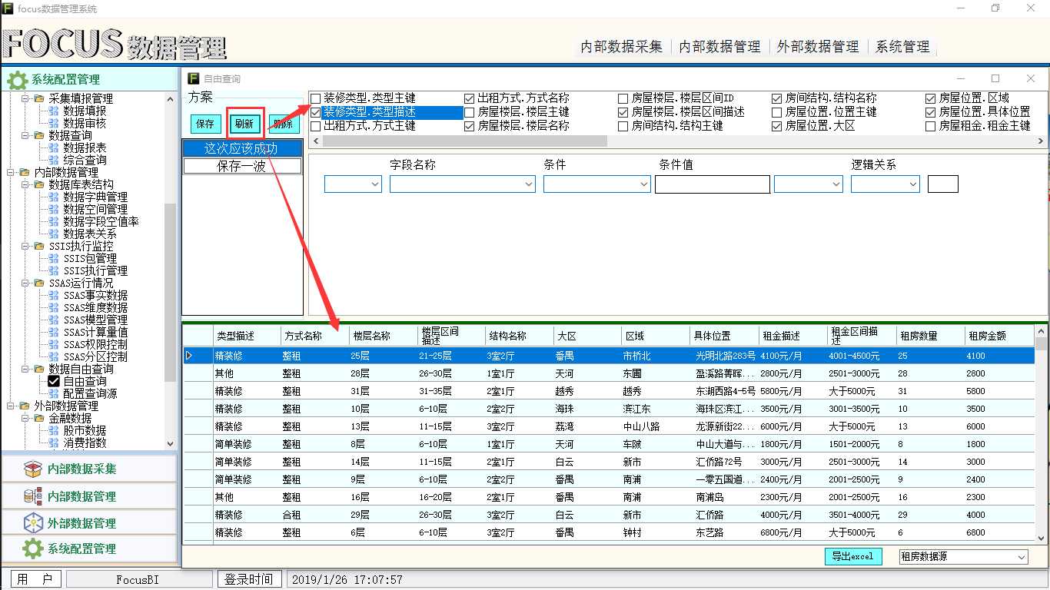Click the box icon on 内部数据采集 panel button

[x=33, y=469]
